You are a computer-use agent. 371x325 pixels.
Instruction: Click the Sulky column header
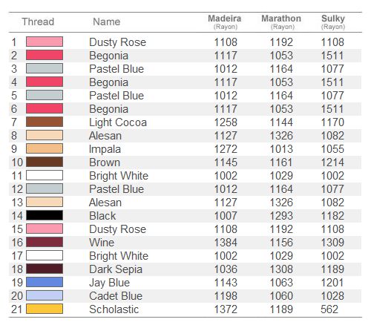(x=333, y=22)
